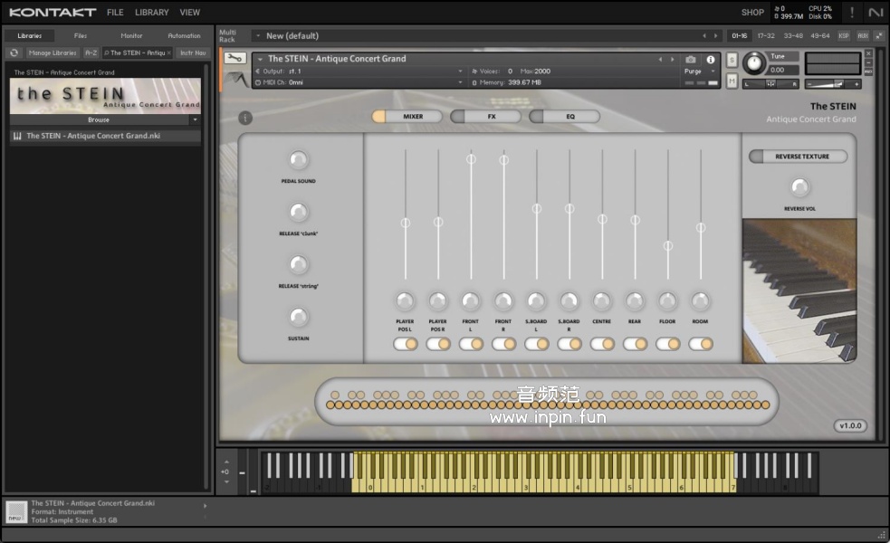
Task: Click the round info icon beside MIXER
Action: pos(245,118)
